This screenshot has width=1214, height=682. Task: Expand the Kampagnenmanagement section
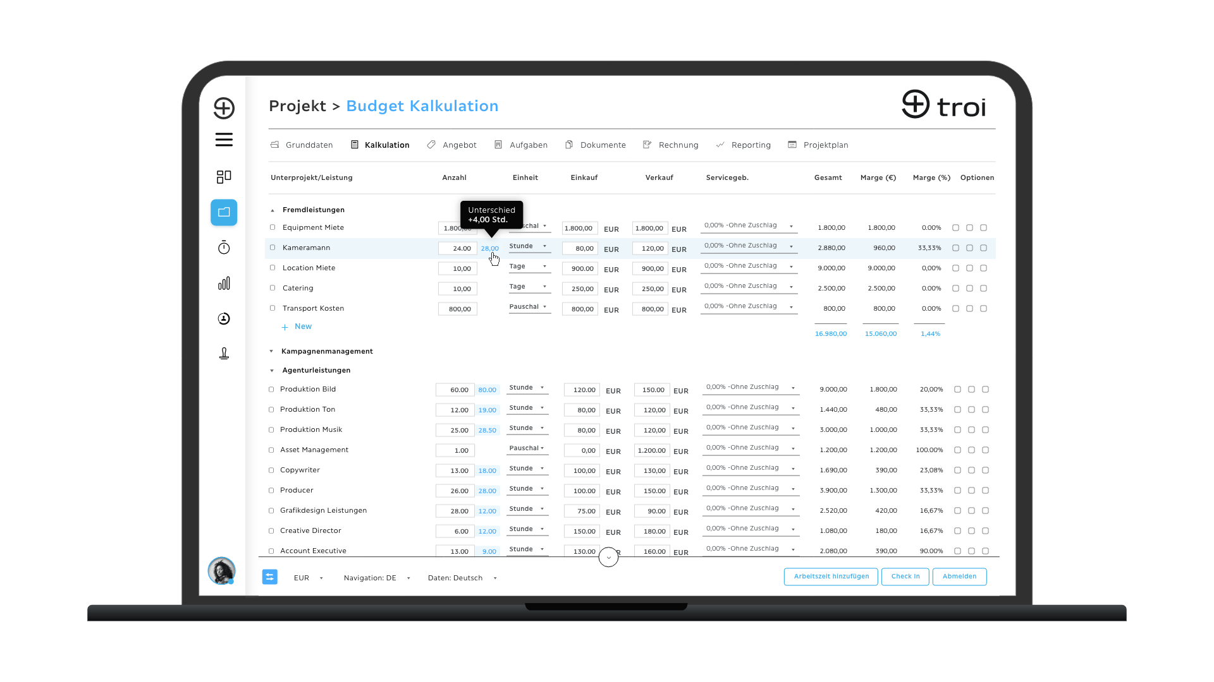(x=271, y=350)
